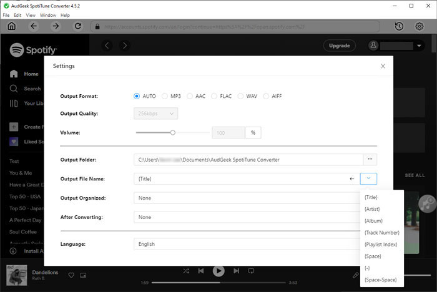Click the Spotify back chevron
437x292 pixels.
click(107, 46)
